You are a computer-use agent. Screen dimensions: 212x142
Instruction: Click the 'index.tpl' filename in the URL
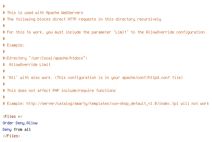(169, 103)
